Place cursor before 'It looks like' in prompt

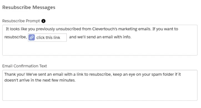pyautogui.click(x=6, y=29)
